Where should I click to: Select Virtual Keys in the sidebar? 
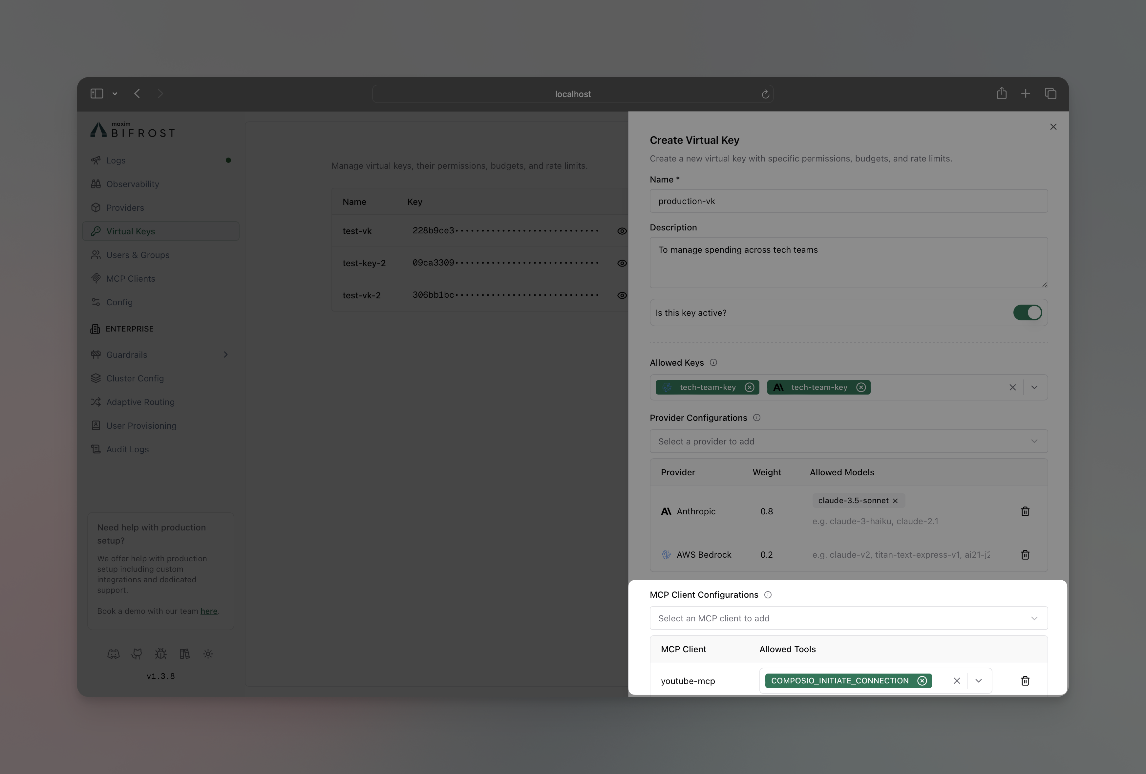click(130, 231)
